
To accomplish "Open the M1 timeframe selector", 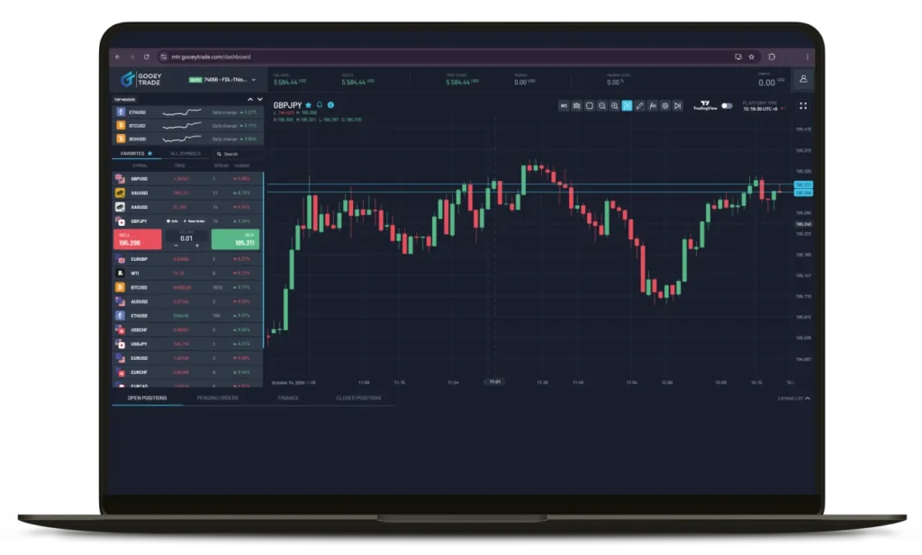I will 565,105.
